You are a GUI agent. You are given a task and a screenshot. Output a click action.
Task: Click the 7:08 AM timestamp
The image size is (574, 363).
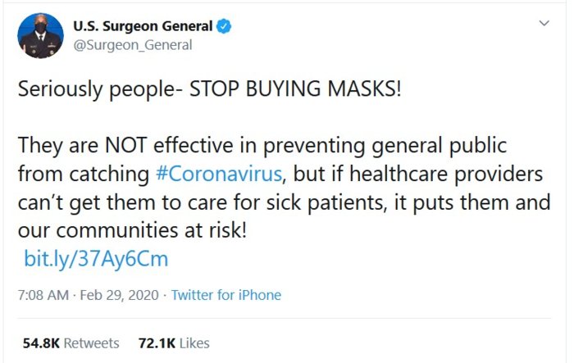point(43,295)
